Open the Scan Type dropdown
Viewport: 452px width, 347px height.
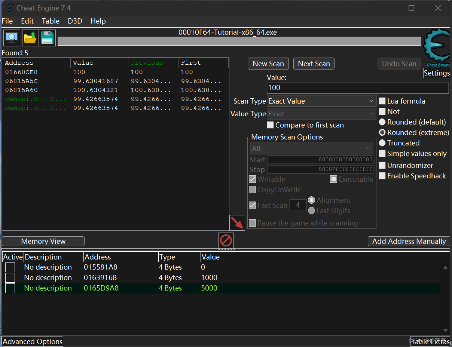[x=321, y=101]
